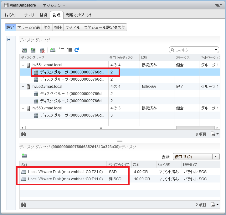Click add disk icon in upper toolbar

click(x=53, y=50)
